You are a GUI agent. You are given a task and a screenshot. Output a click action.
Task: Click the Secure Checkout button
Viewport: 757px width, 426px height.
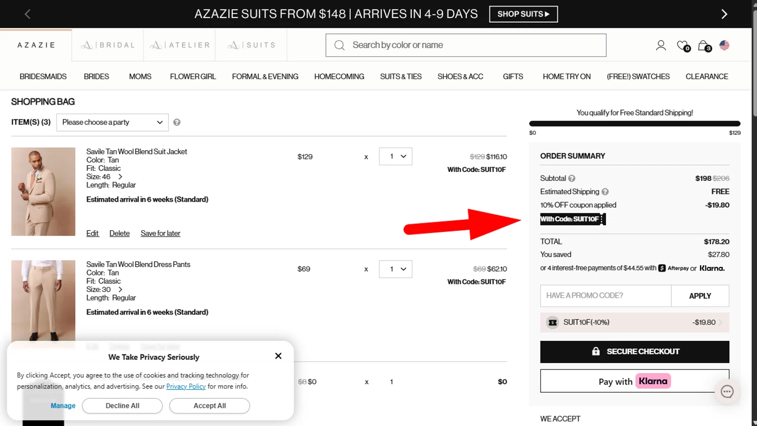pyautogui.click(x=634, y=352)
